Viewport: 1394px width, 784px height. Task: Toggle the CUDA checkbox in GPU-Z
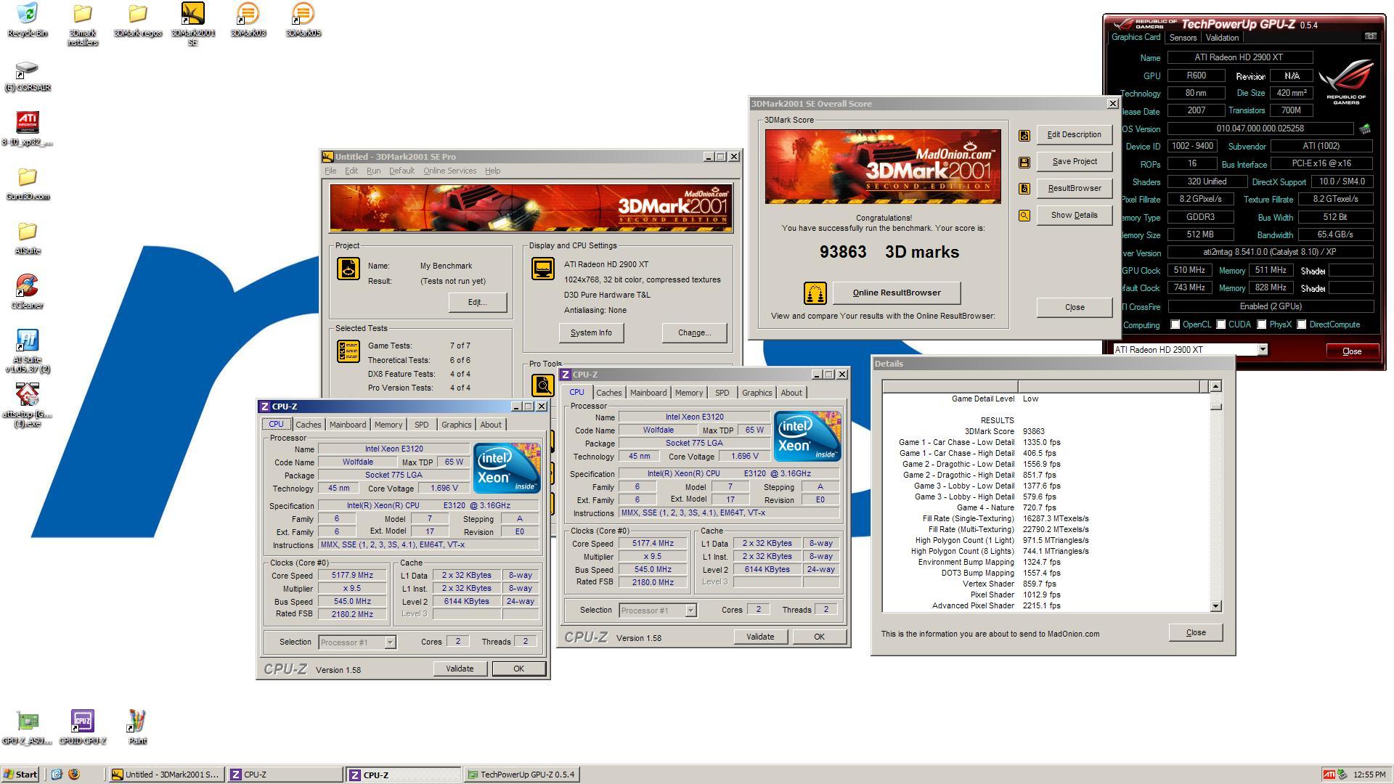pos(1220,324)
